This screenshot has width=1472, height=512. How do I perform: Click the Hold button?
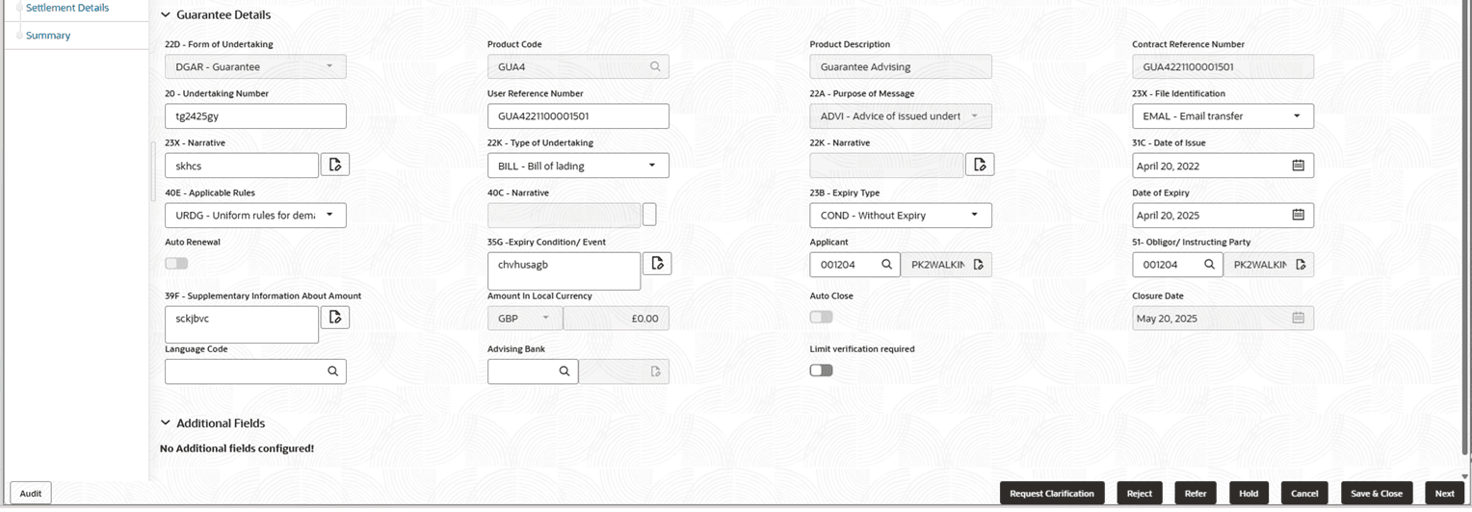pos(1249,493)
